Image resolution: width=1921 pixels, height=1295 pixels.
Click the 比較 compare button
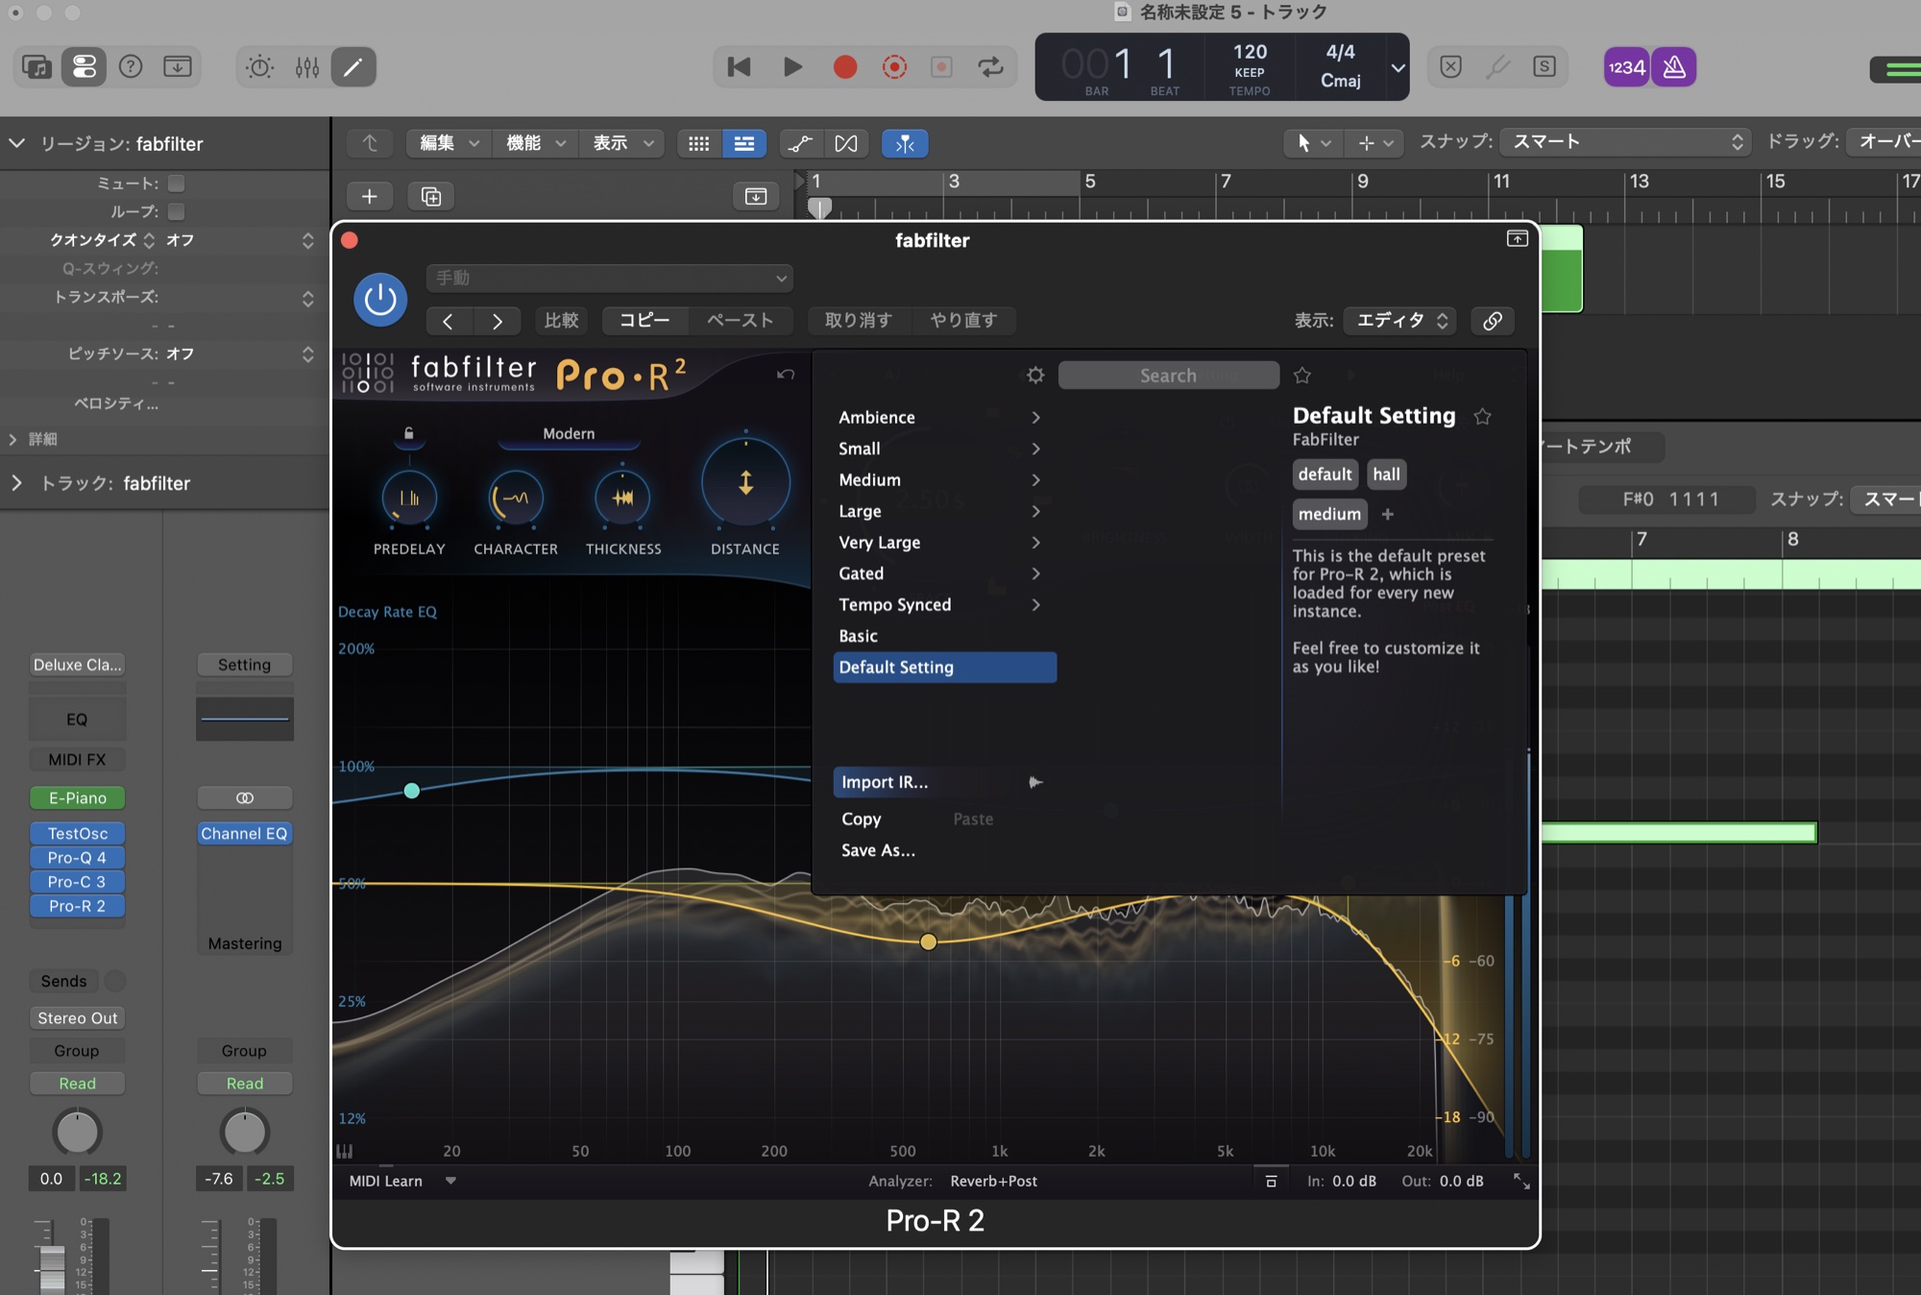tap(562, 320)
